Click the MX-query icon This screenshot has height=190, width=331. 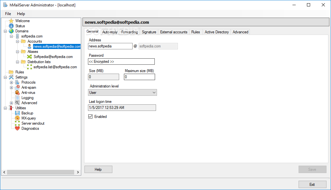(17, 118)
